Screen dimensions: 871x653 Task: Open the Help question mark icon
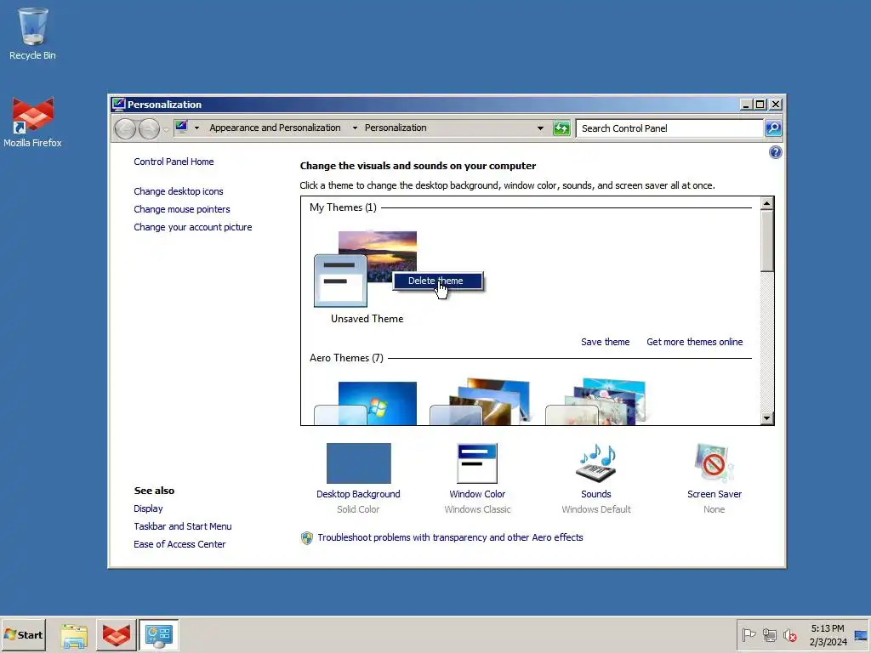pos(775,152)
